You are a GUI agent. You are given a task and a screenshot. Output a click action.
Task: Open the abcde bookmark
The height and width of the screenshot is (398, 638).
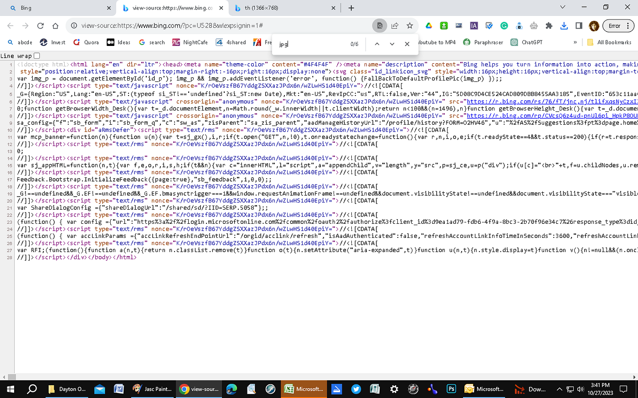[x=20, y=42]
